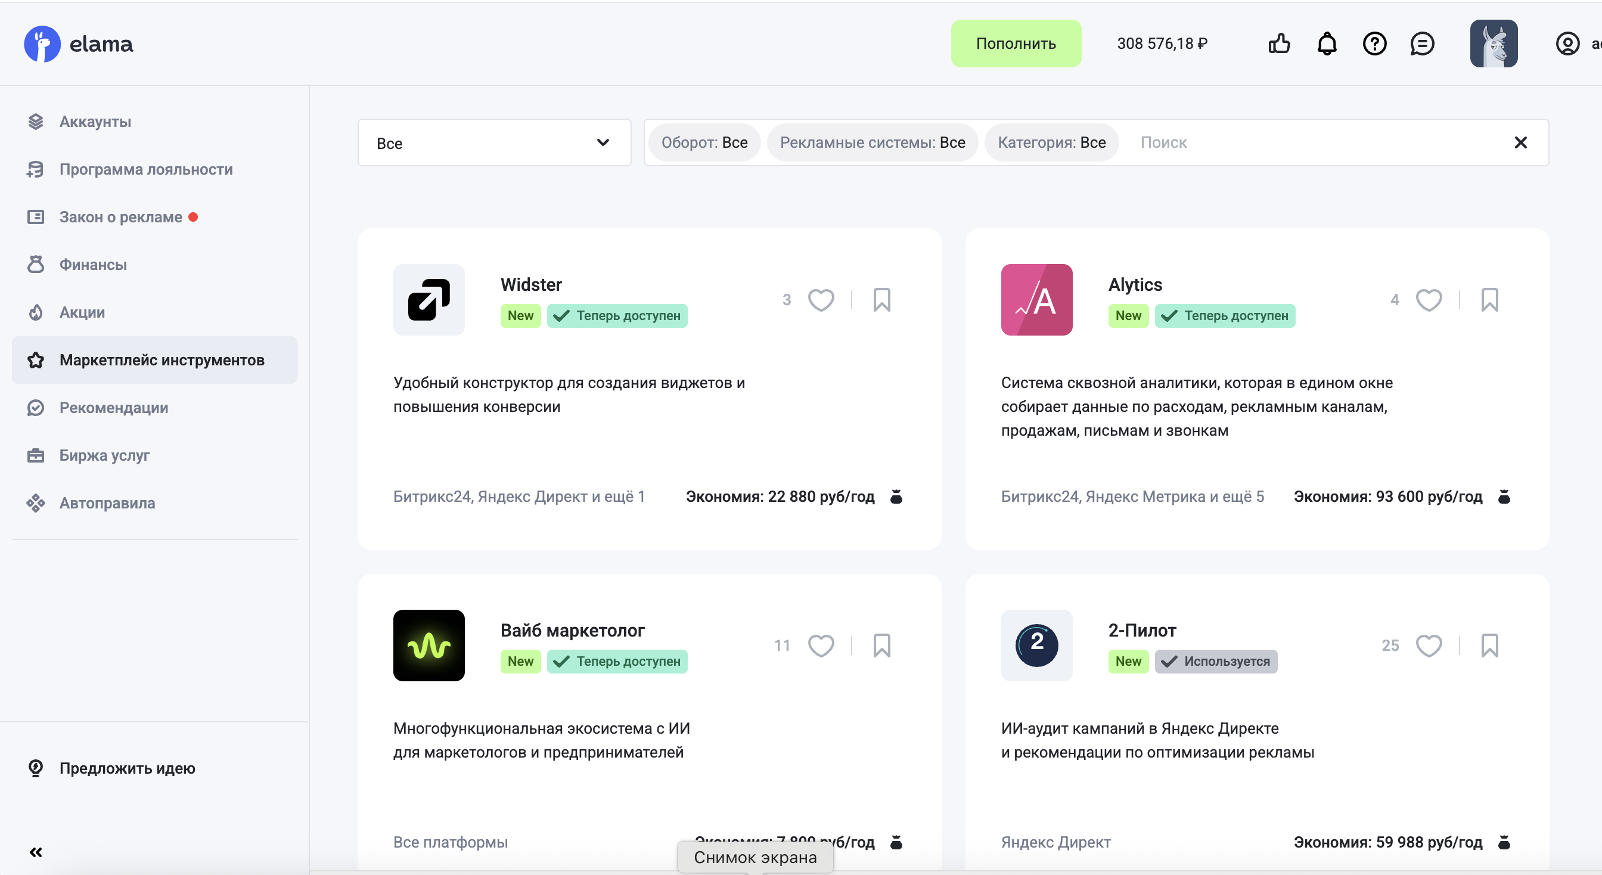Screen dimensions: 1602x875
Task: Expand the Оборот: Все filter
Action: pyautogui.click(x=704, y=142)
